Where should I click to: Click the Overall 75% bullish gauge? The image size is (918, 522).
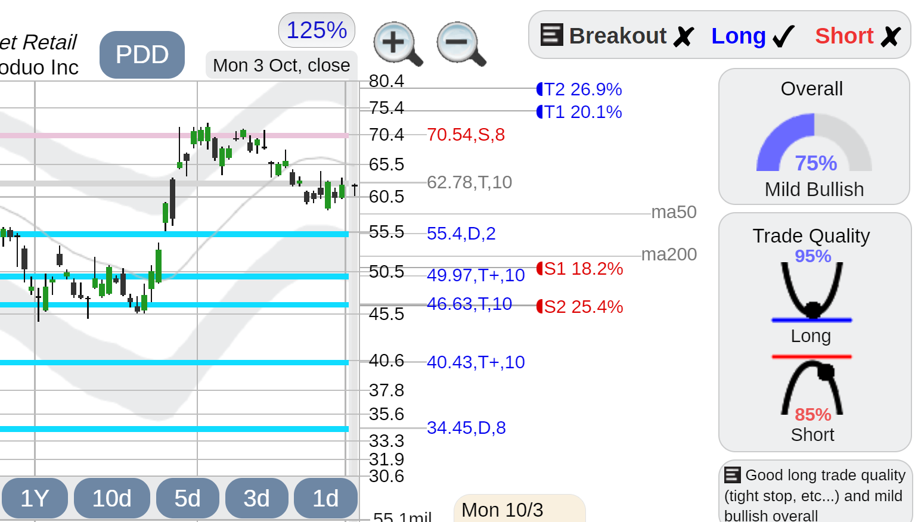pyautogui.click(x=814, y=143)
